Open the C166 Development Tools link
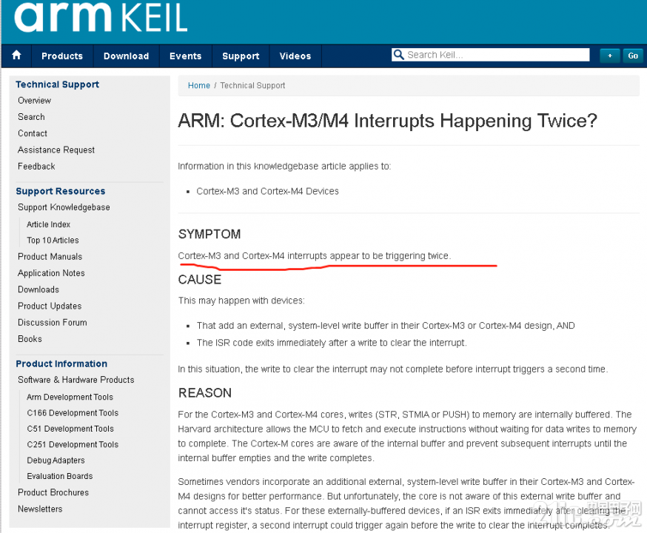This screenshot has height=533, width=647. tap(73, 413)
